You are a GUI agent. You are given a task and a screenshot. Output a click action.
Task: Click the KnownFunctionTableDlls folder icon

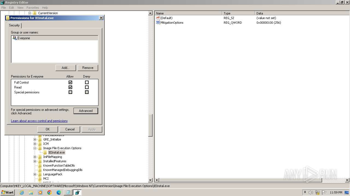pyautogui.click(x=40, y=166)
